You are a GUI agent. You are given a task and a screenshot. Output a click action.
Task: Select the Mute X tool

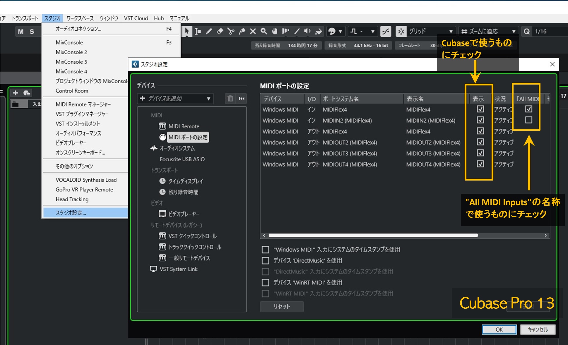coord(253,31)
